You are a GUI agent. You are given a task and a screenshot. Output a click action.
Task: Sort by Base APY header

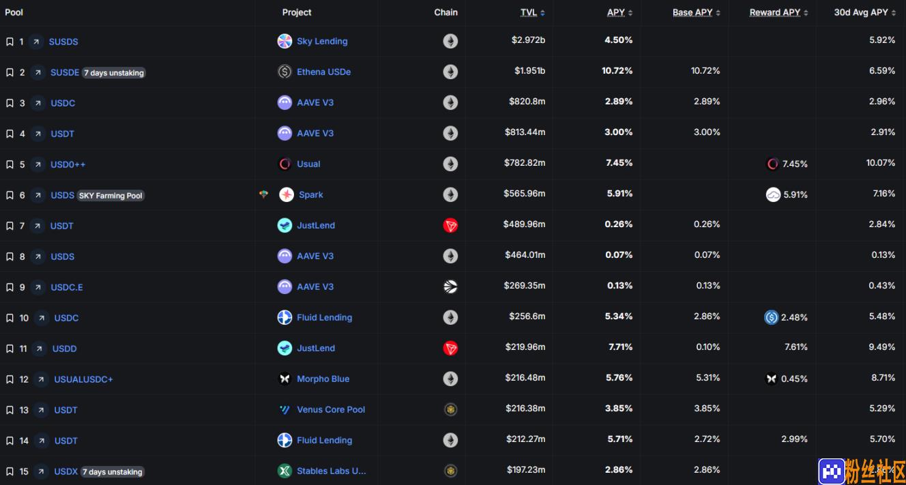pyautogui.click(x=696, y=12)
